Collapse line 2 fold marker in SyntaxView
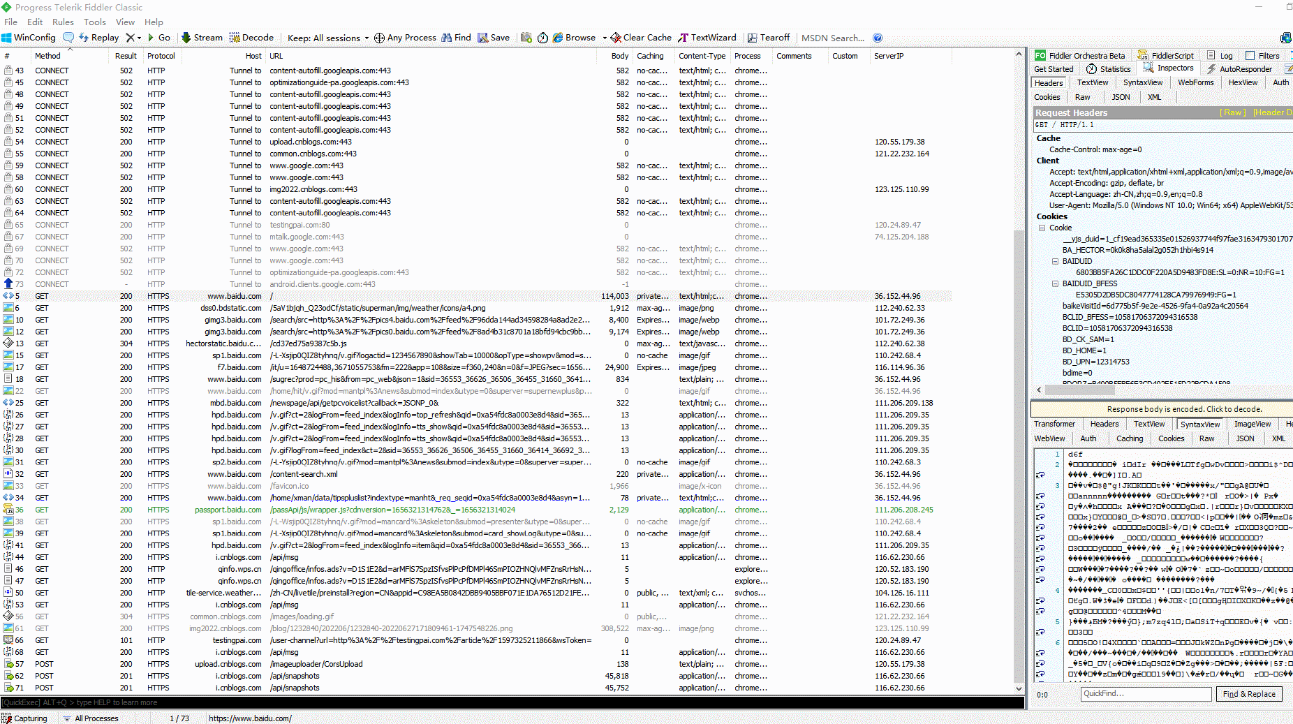1293x724 pixels. pyautogui.click(x=1040, y=475)
